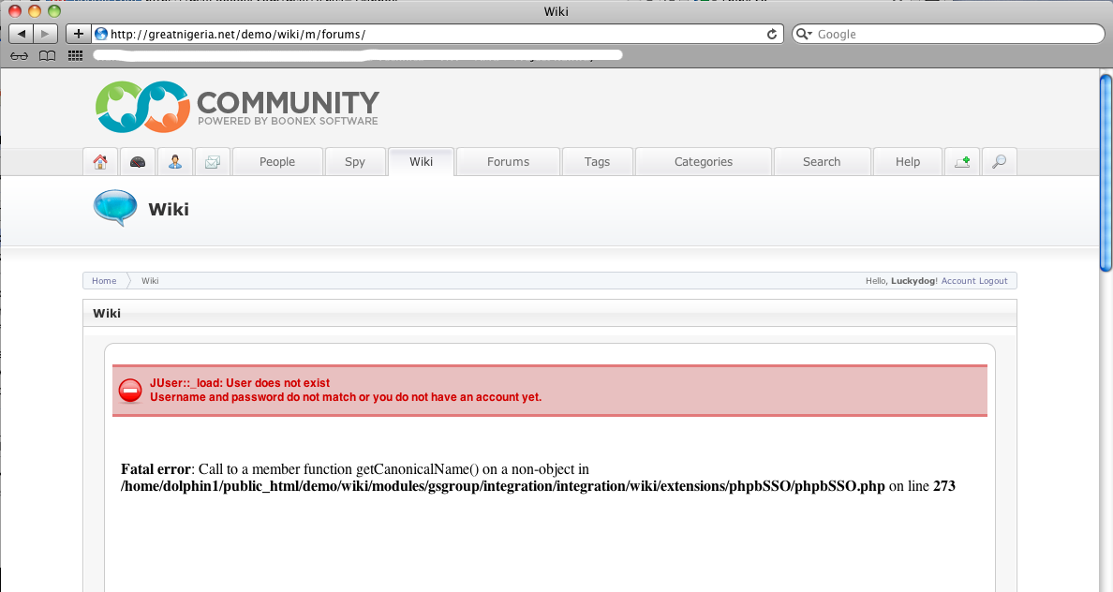Open the Spy tab
The height and width of the screenshot is (592, 1113).
(x=355, y=162)
